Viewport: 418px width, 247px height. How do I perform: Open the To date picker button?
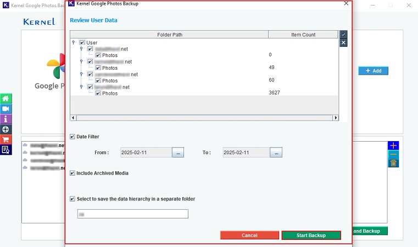pos(276,153)
